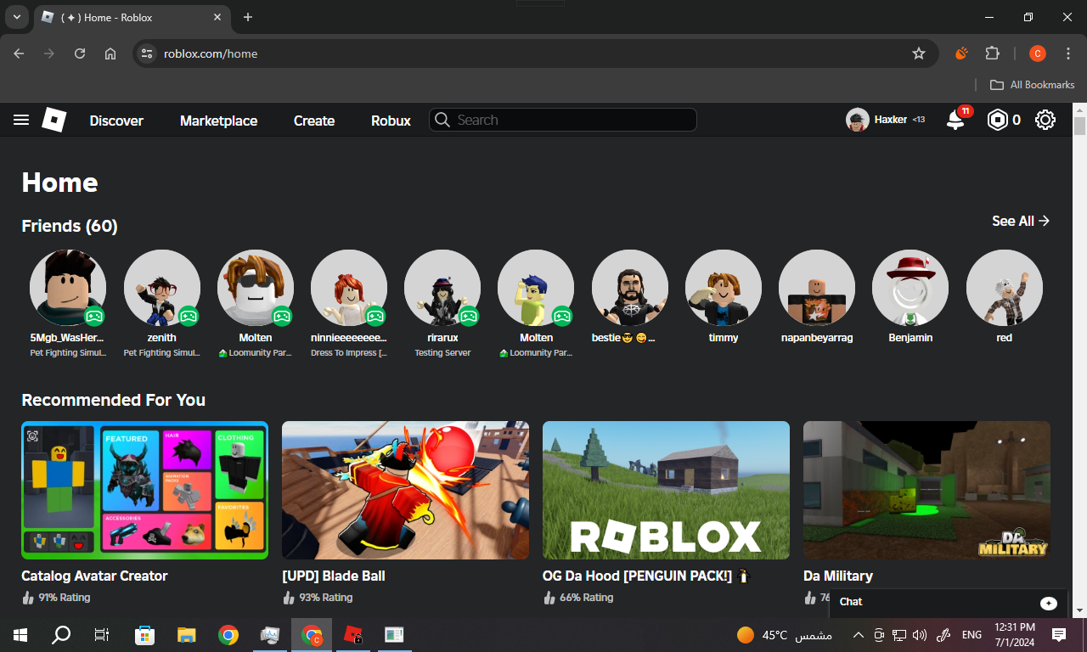View site information icon in address bar
The width and height of the screenshot is (1087, 652).
(147, 53)
